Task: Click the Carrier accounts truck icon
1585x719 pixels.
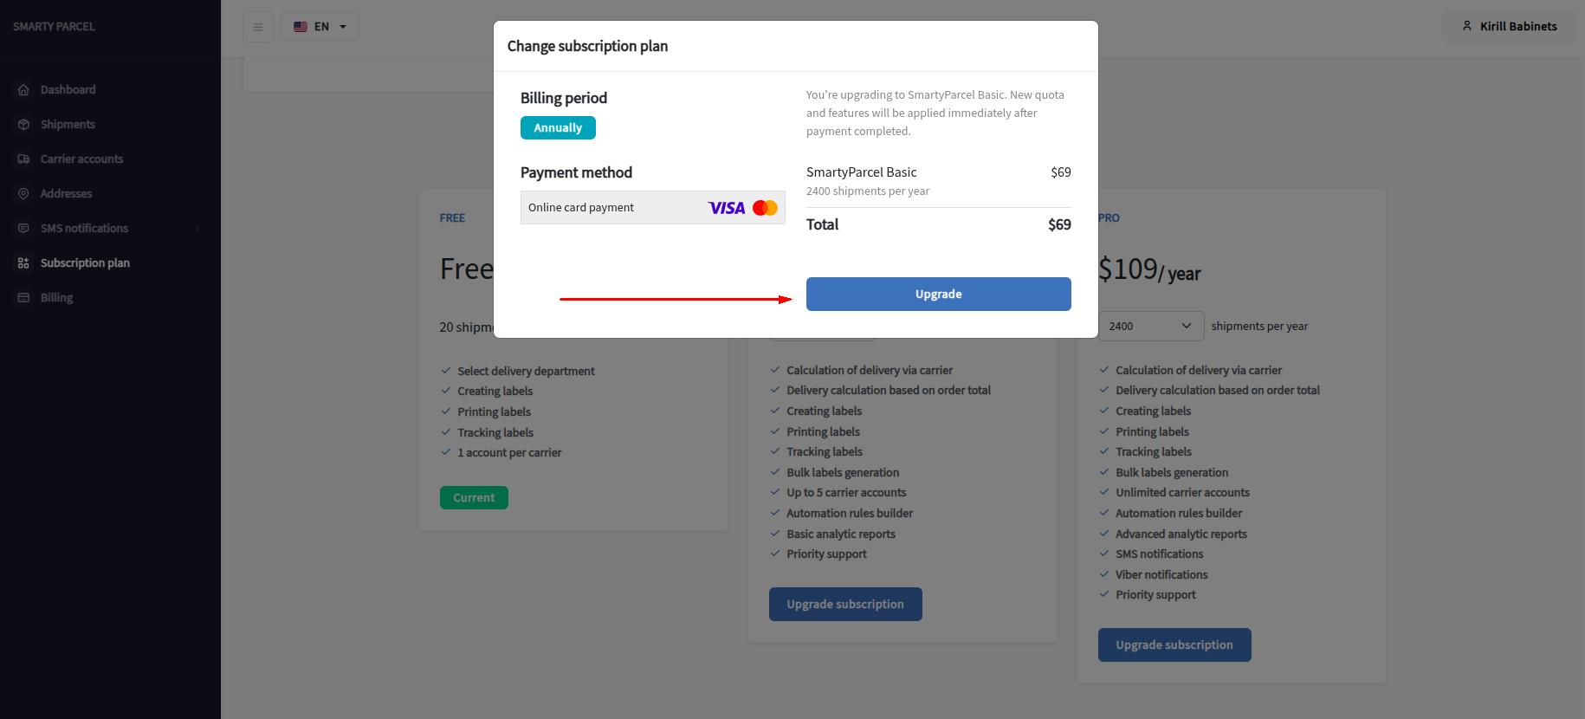Action: 23,159
